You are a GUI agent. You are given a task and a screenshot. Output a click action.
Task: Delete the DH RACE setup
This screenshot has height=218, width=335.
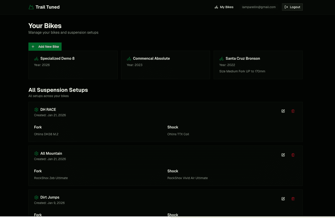pyautogui.click(x=293, y=111)
